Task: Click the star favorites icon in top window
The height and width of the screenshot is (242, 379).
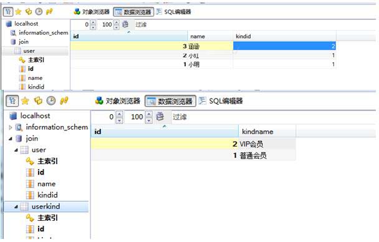Action: coord(18,12)
